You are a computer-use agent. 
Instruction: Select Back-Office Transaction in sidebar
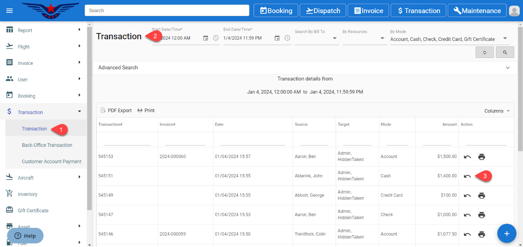pyautogui.click(x=47, y=145)
